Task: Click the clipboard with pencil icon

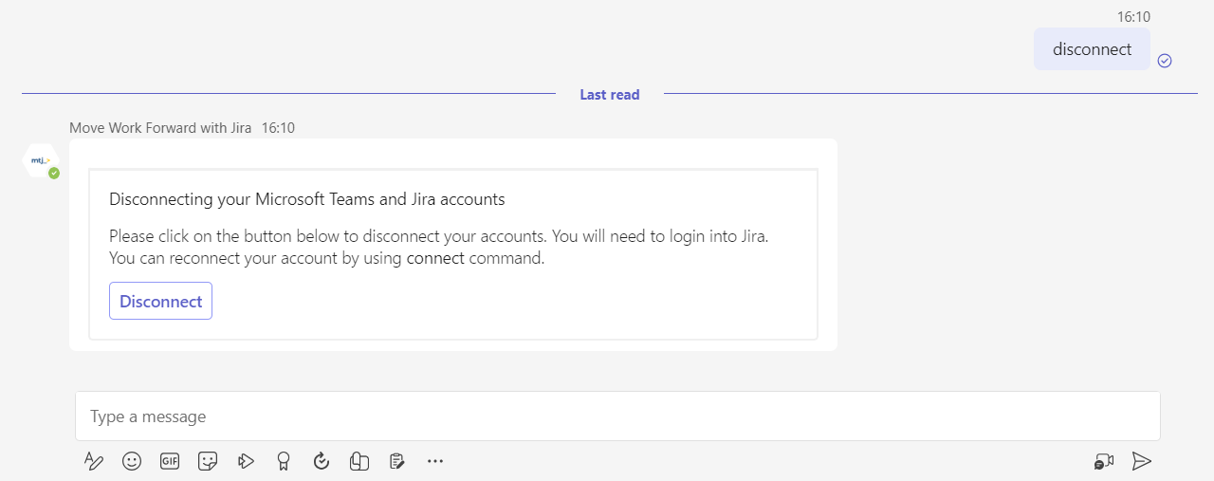Action: tap(397, 461)
